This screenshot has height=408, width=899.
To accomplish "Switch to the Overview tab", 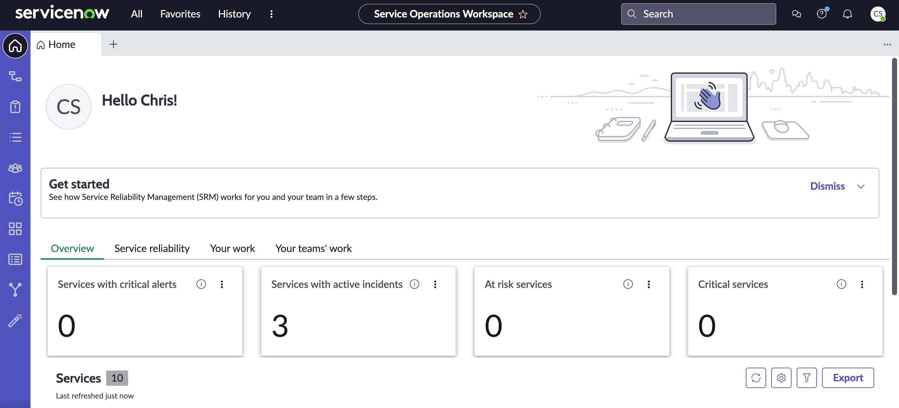I will 72,248.
